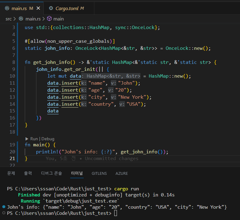Click the Uncommitted changes blame annotation
240x220 pixels.
111,159
